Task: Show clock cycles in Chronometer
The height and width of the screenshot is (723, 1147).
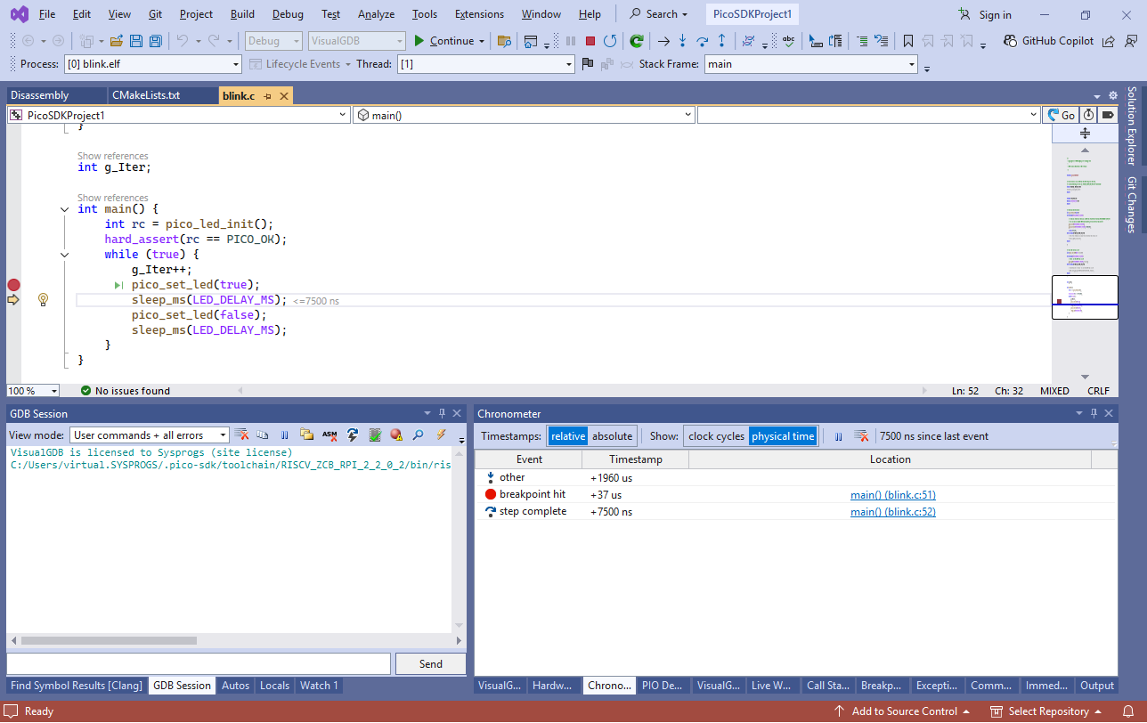Action: 716,436
